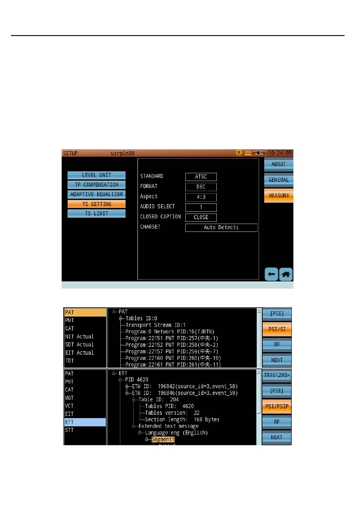Click the RF button in upper panel
This screenshot has width=355, height=526.
[277, 345]
